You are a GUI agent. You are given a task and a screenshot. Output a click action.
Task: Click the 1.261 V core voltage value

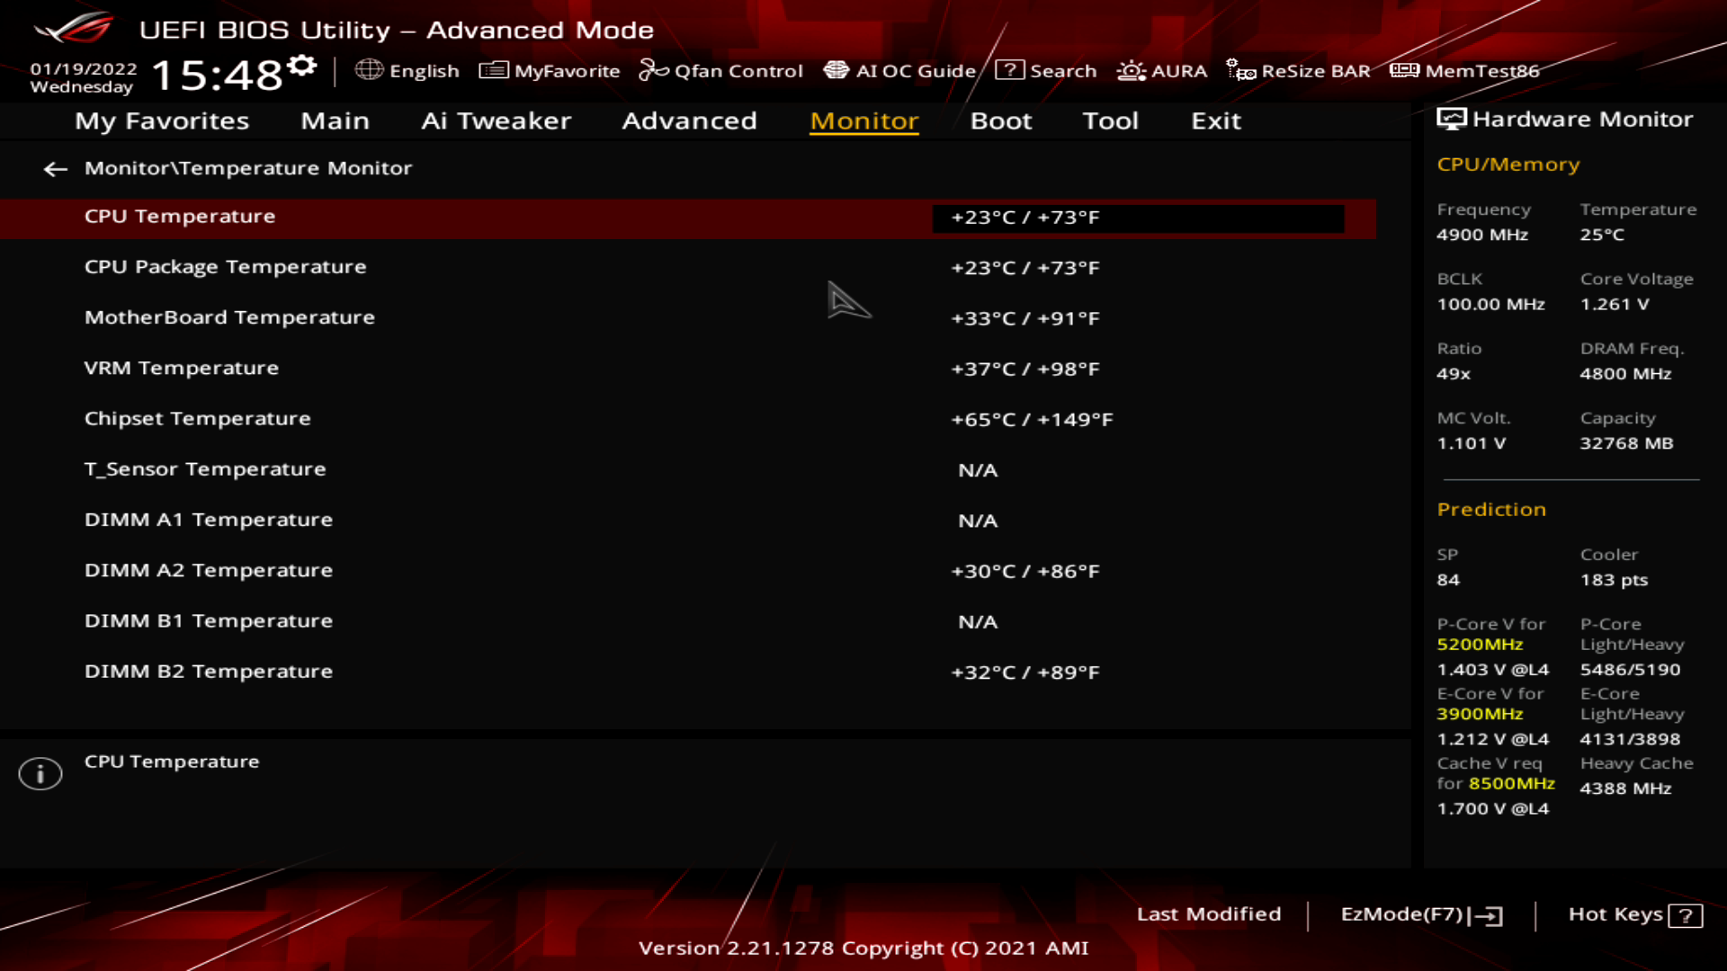coord(1615,305)
